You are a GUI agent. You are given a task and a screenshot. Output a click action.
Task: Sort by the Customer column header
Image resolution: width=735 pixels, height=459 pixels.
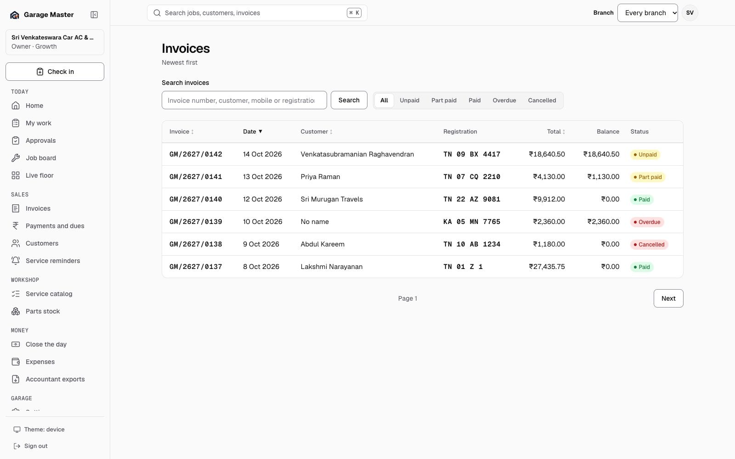[x=317, y=132]
